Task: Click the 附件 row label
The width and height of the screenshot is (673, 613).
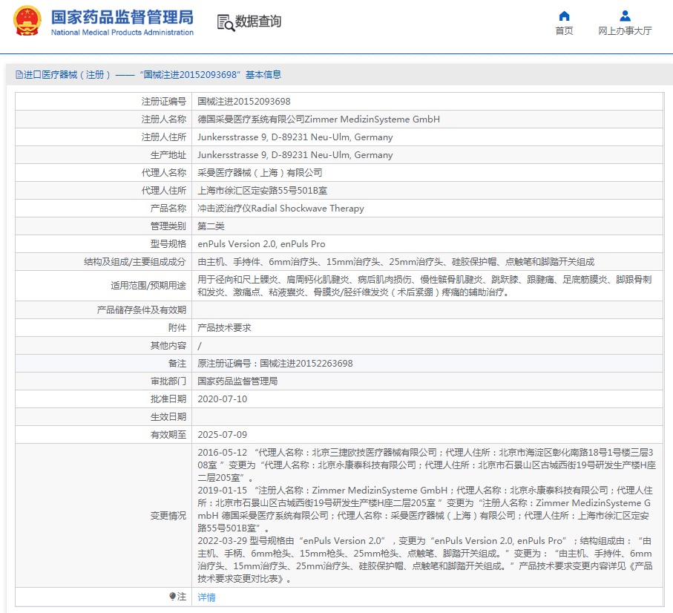Action: pos(177,328)
